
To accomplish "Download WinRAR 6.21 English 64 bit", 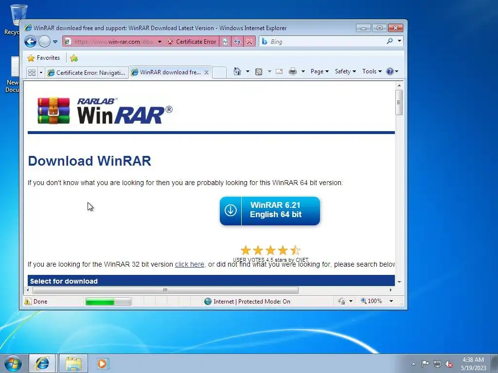I will [269, 211].
